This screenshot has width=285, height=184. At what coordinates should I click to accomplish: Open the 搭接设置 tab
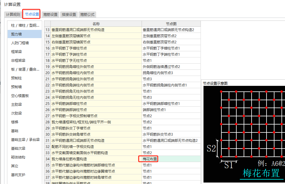pos(69,15)
